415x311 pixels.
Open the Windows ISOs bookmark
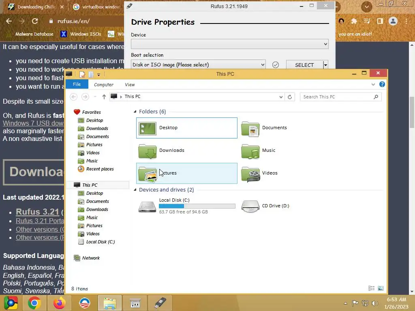pos(81,34)
